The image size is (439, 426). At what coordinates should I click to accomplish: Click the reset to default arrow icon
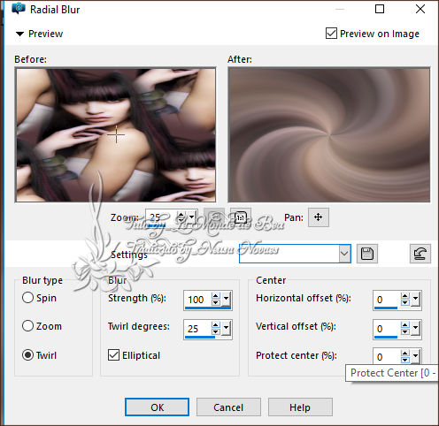tap(420, 254)
